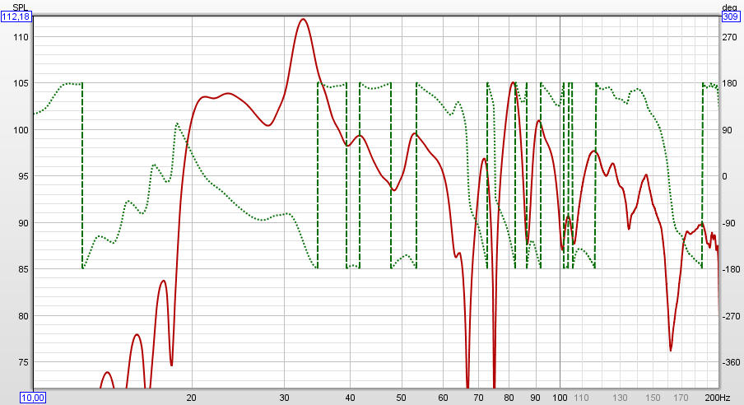Click the 80 label on frequency axis
The image size is (744, 405).
point(509,398)
